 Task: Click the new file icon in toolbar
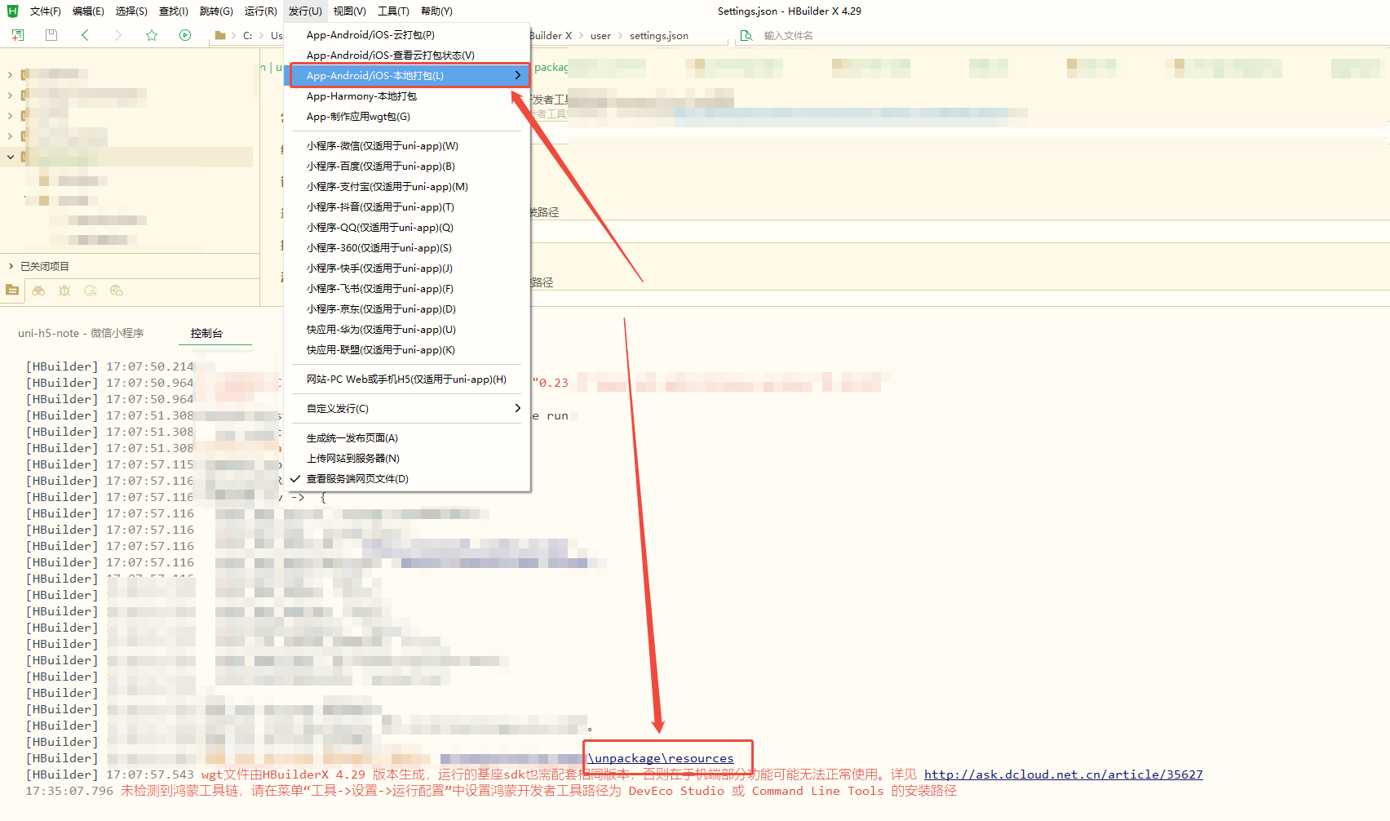[x=18, y=35]
